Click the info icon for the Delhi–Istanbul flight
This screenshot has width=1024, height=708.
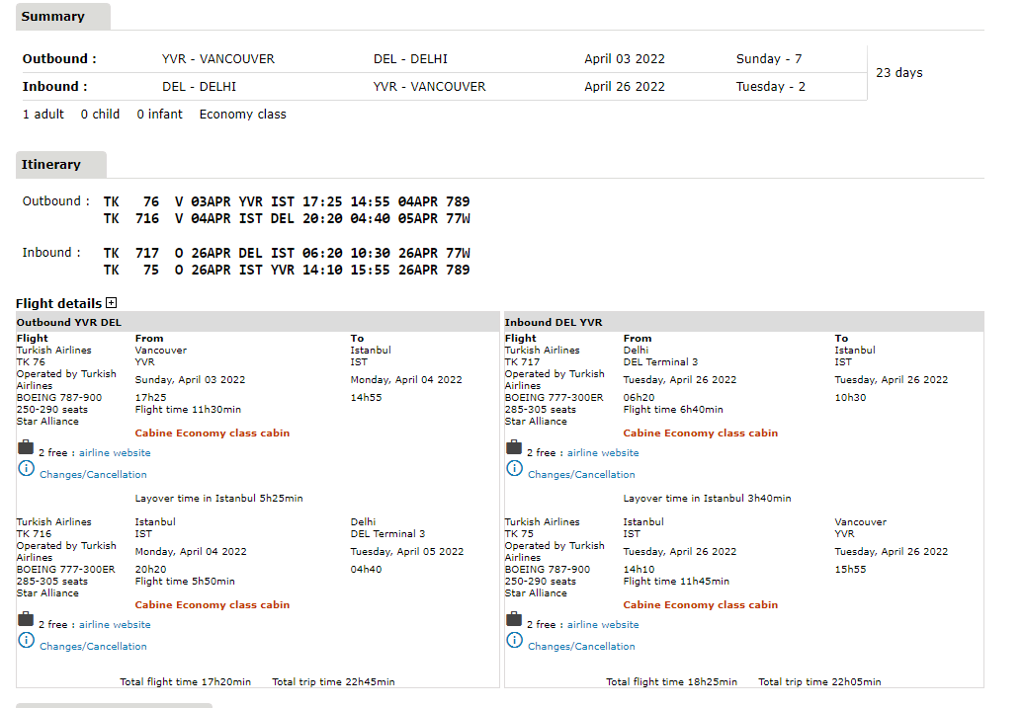click(x=515, y=469)
